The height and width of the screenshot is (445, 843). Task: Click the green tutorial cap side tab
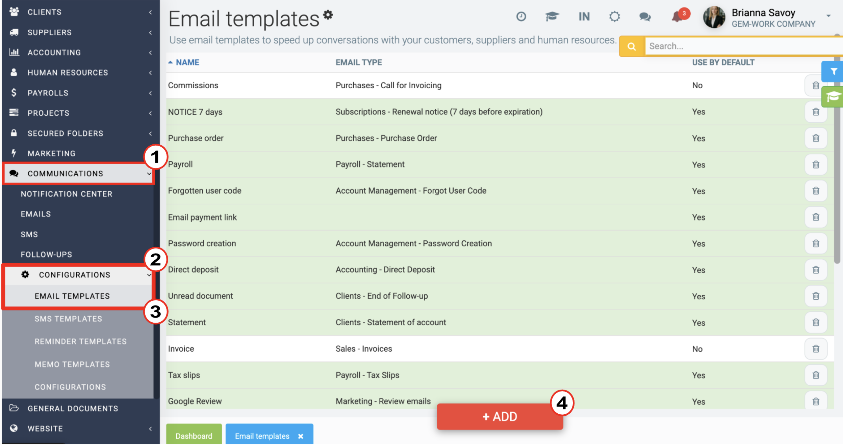[x=833, y=97]
